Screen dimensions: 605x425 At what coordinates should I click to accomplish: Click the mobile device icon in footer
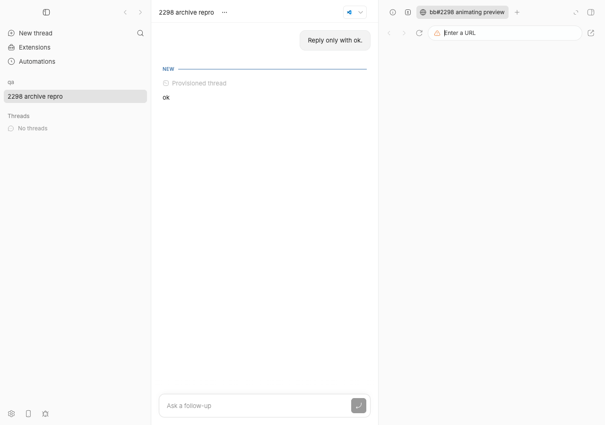(x=28, y=414)
